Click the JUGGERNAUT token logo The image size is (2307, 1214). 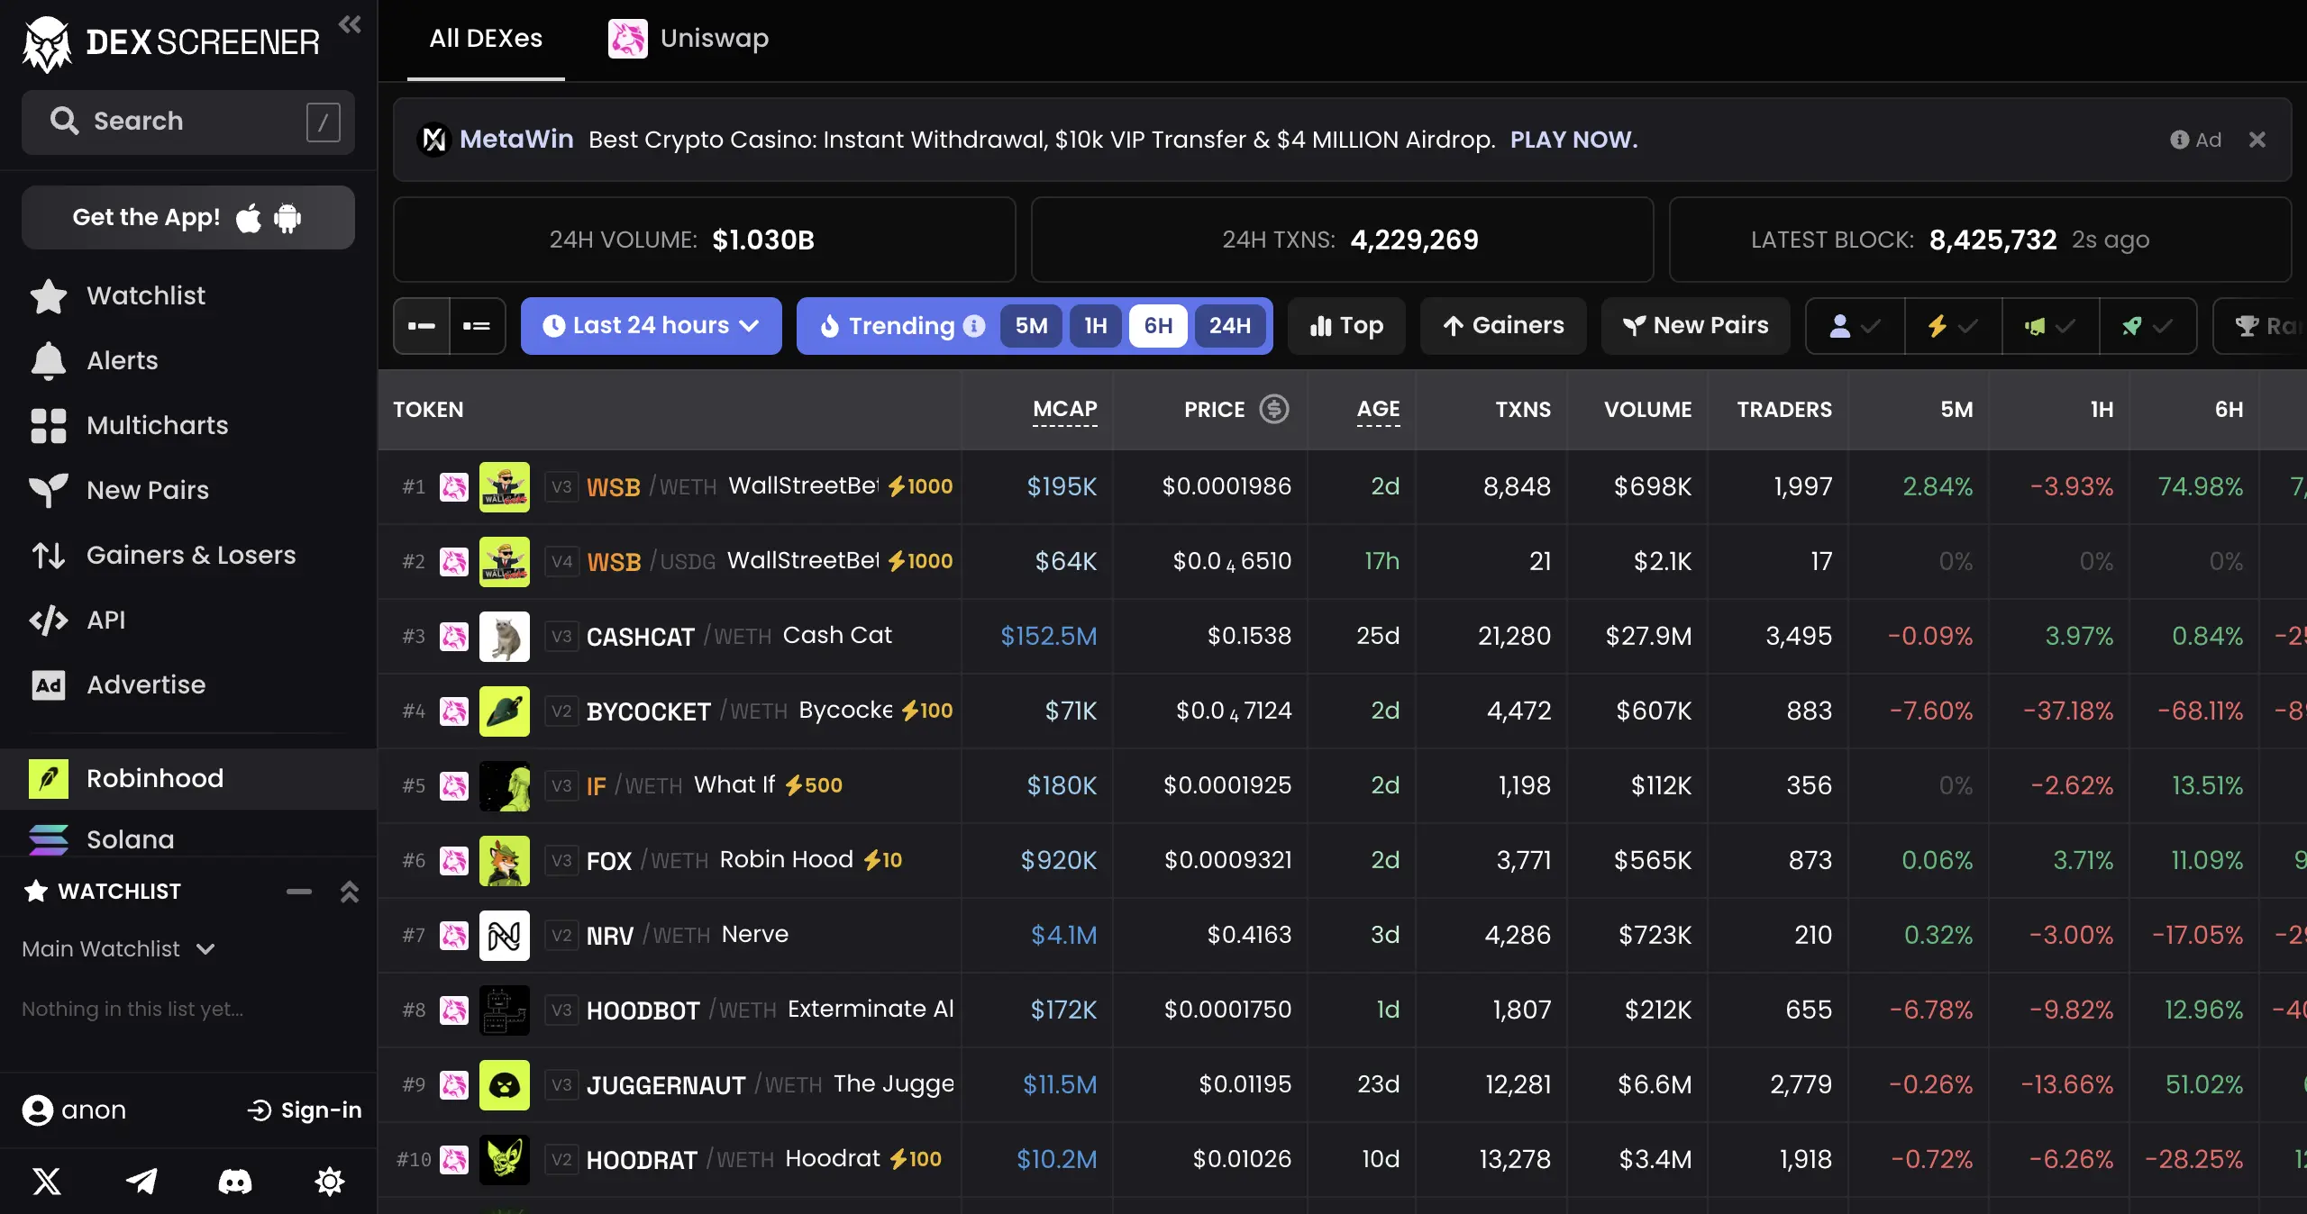[505, 1085]
